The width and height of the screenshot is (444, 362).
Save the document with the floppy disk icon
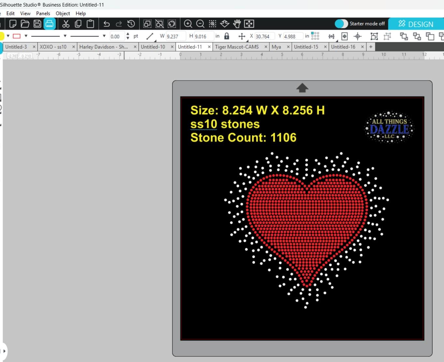coord(37,24)
